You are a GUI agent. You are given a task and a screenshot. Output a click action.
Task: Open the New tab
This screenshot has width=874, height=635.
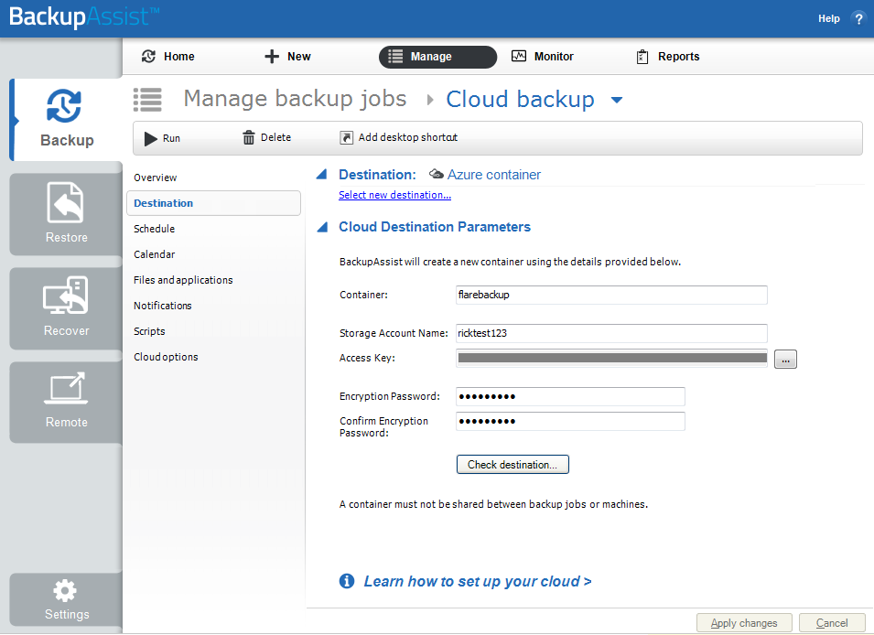[287, 57]
